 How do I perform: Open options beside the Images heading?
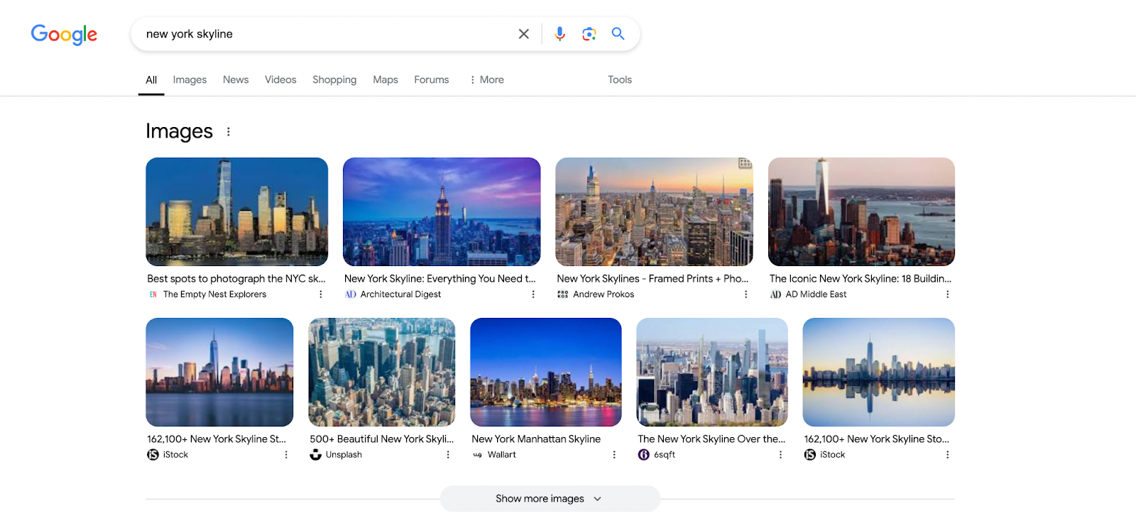[x=229, y=132]
